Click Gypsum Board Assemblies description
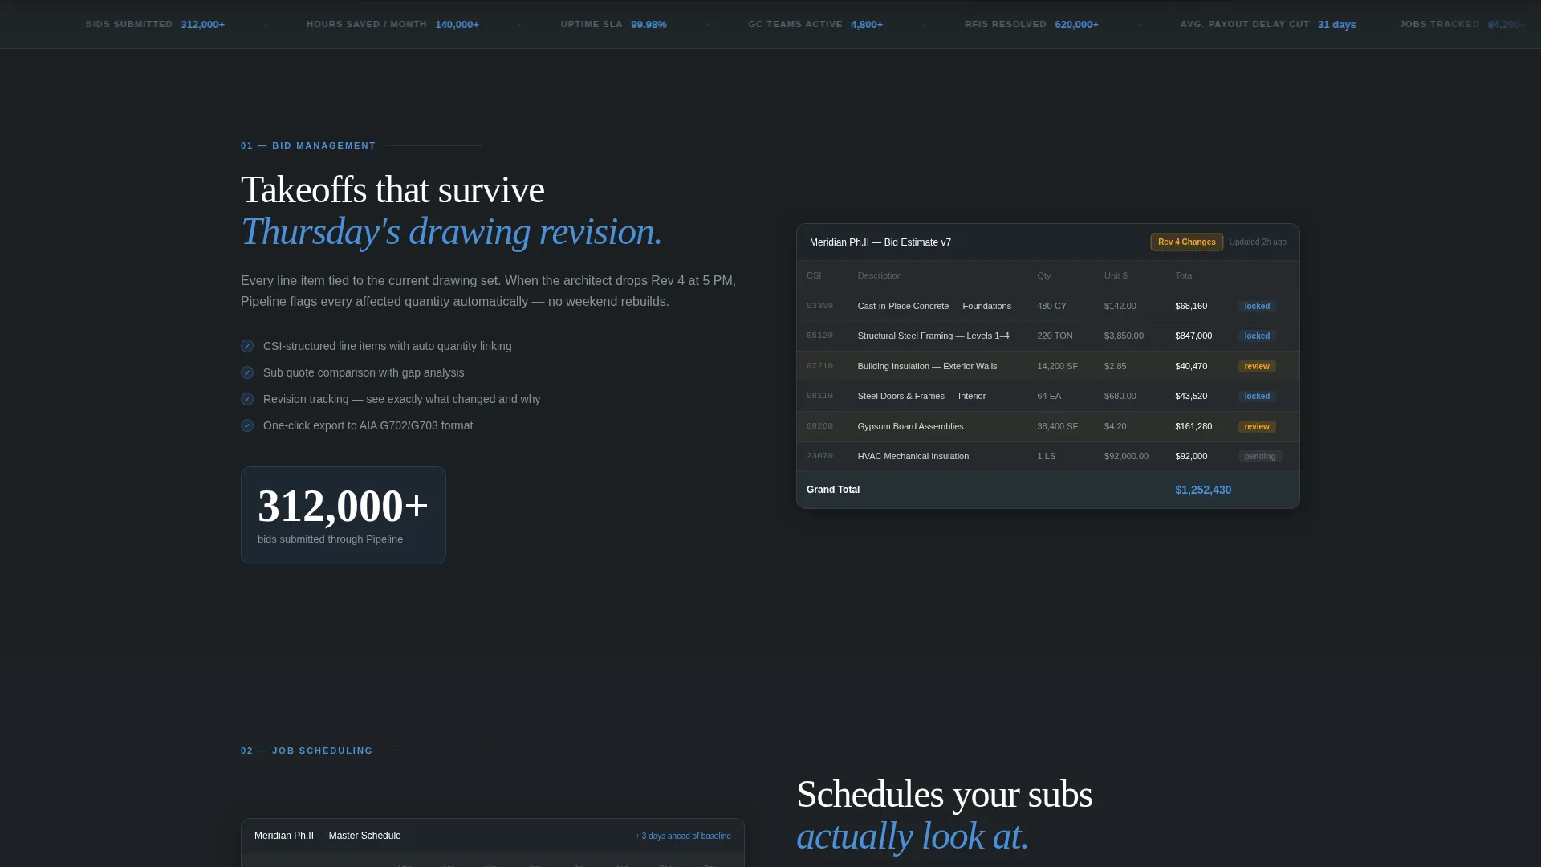Screen dimensions: 1541x867 pos(910,426)
